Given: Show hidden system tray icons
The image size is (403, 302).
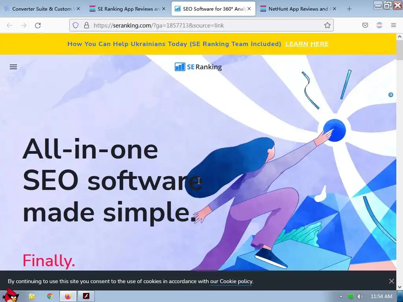Looking at the screenshot, I should tap(341, 296).
